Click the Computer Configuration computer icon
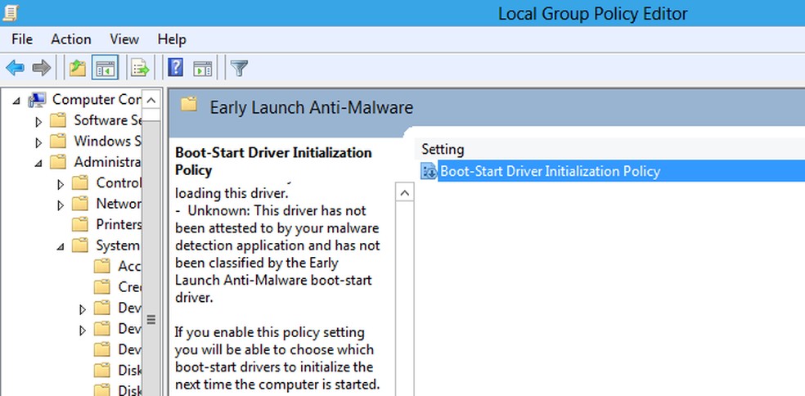 point(38,100)
